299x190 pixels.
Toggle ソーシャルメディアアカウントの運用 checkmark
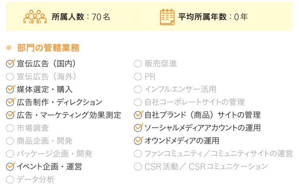click(x=138, y=128)
